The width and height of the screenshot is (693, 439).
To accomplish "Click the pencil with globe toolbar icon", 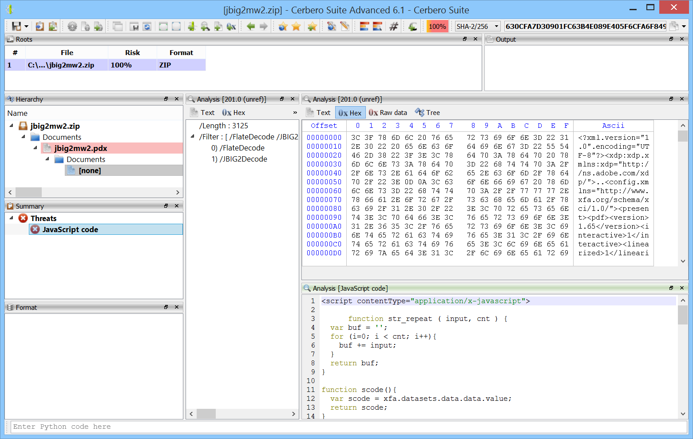I will (332, 26).
